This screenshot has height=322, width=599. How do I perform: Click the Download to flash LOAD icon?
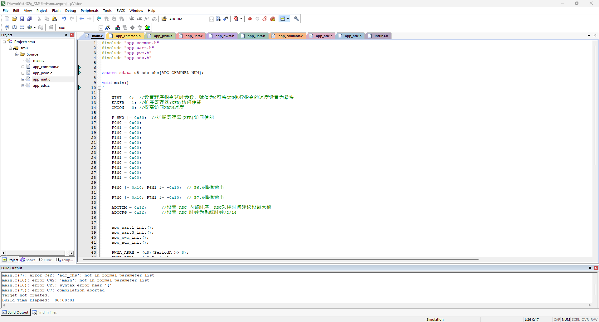pyautogui.click(x=51, y=27)
